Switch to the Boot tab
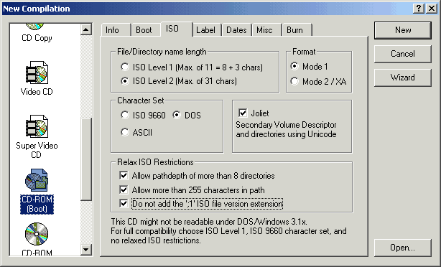Image resolution: width=441 pixels, height=267 pixels. pos(145,30)
